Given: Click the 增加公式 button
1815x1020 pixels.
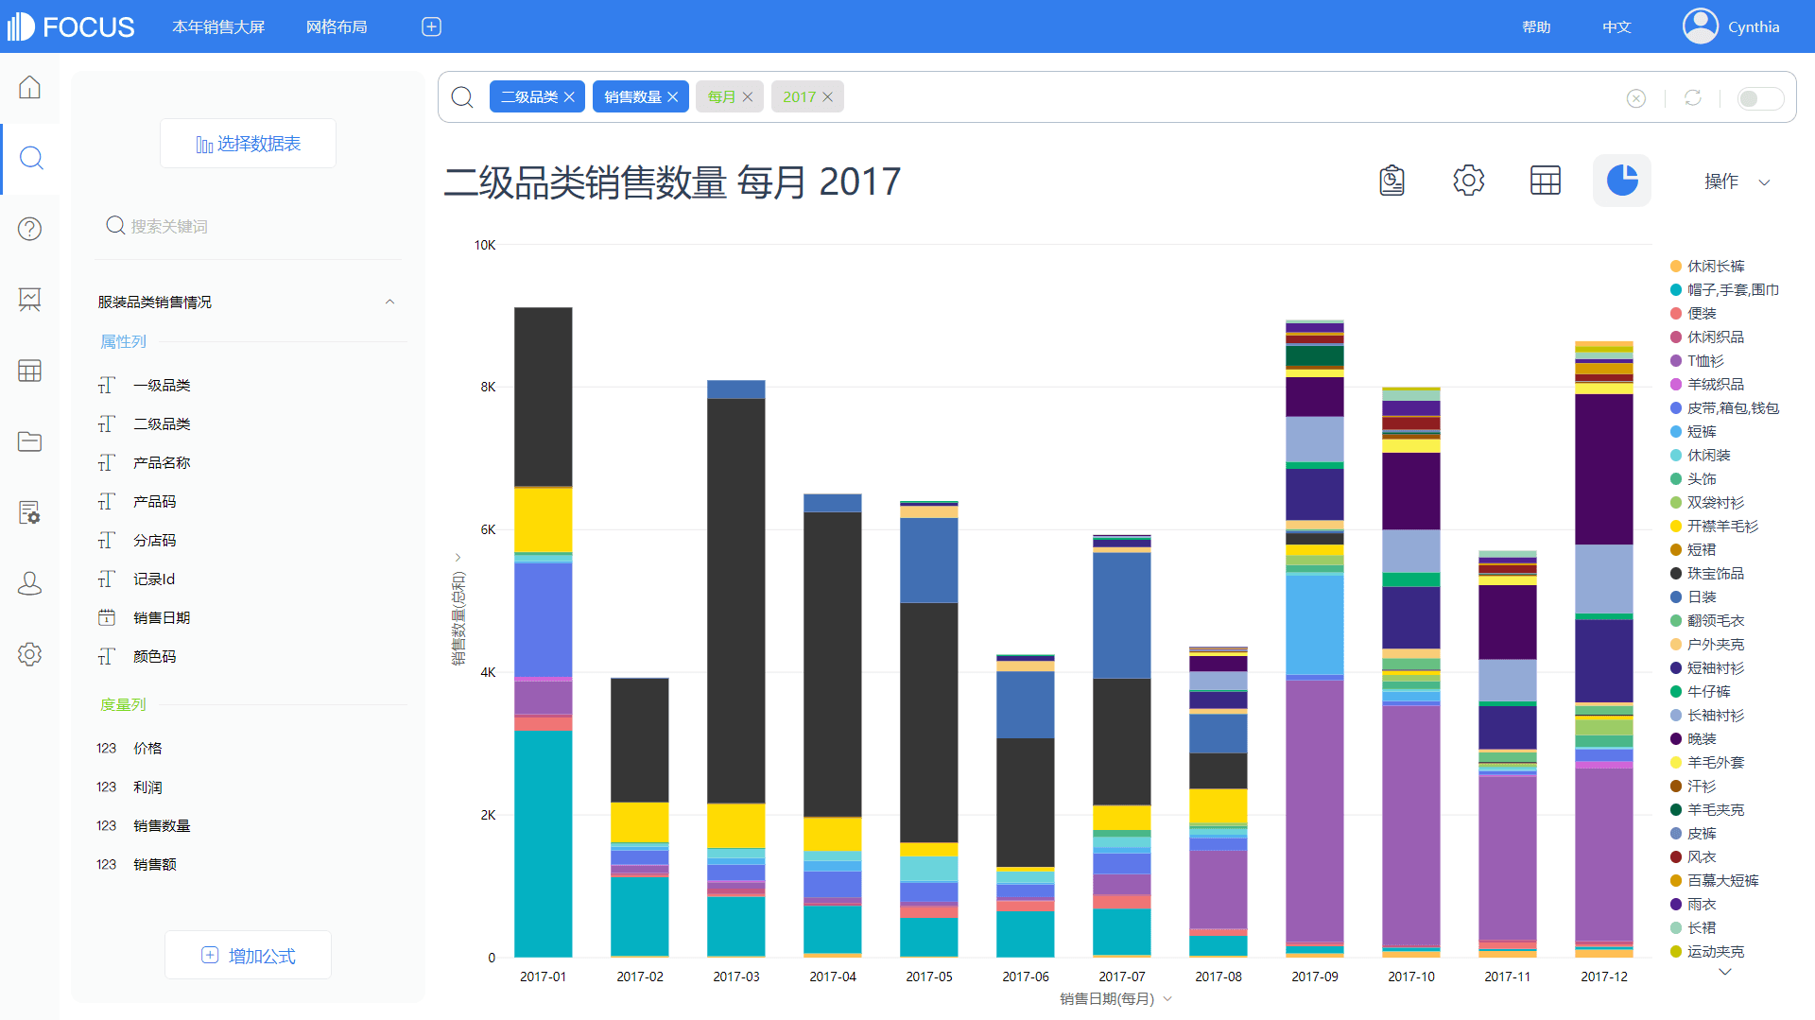Looking at the screenshot, I should 248,956.
